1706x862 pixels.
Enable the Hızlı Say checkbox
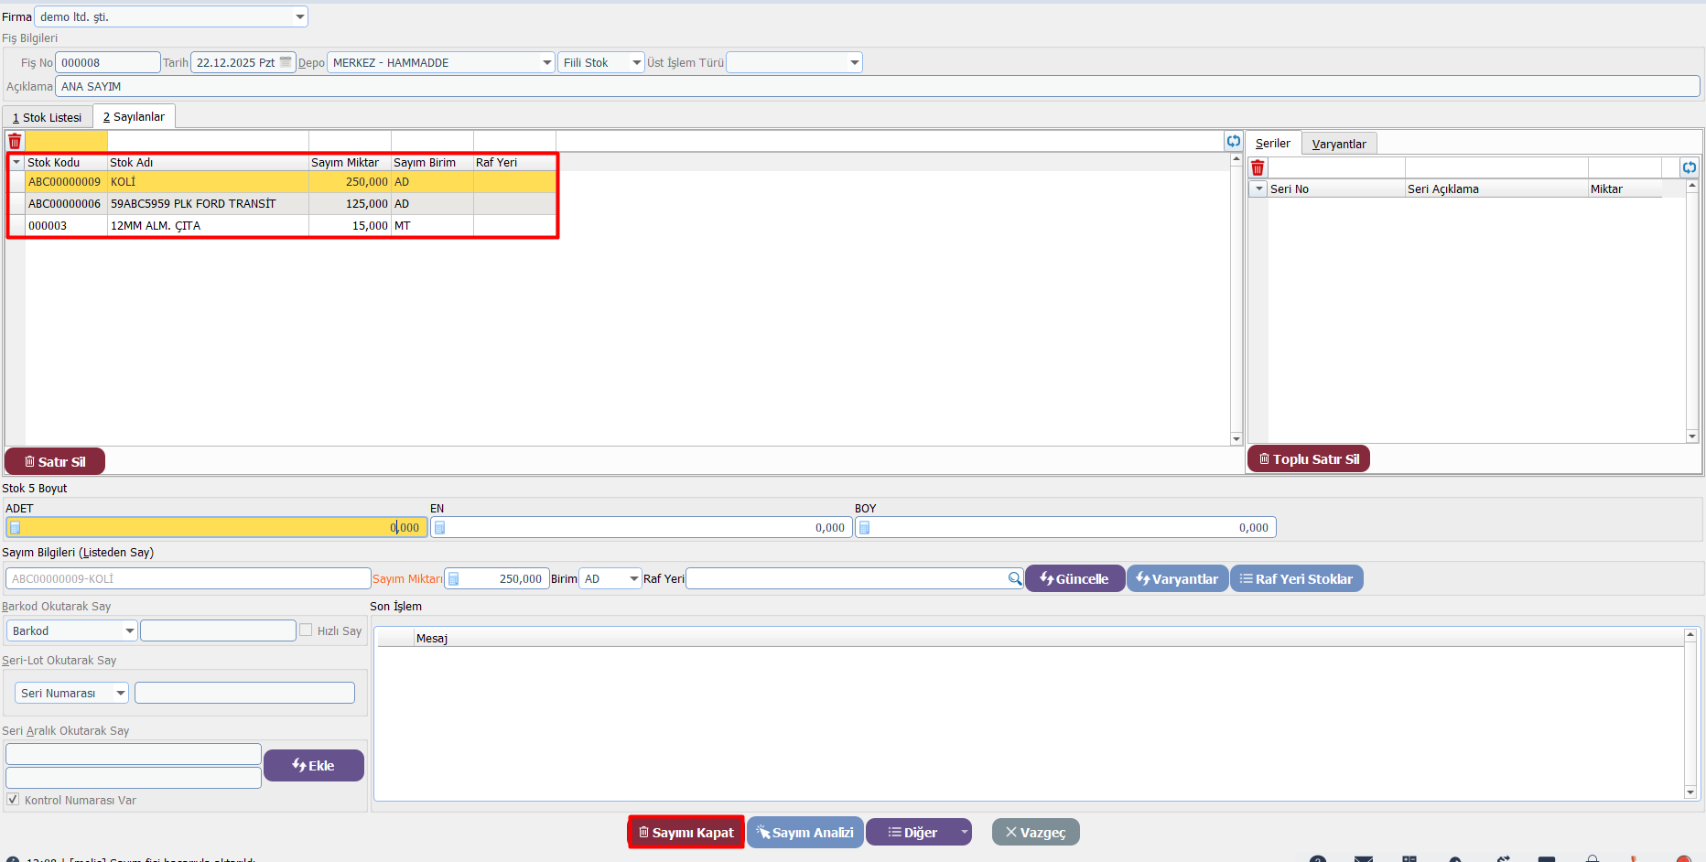pyautogui.click(x=306, y=630)
